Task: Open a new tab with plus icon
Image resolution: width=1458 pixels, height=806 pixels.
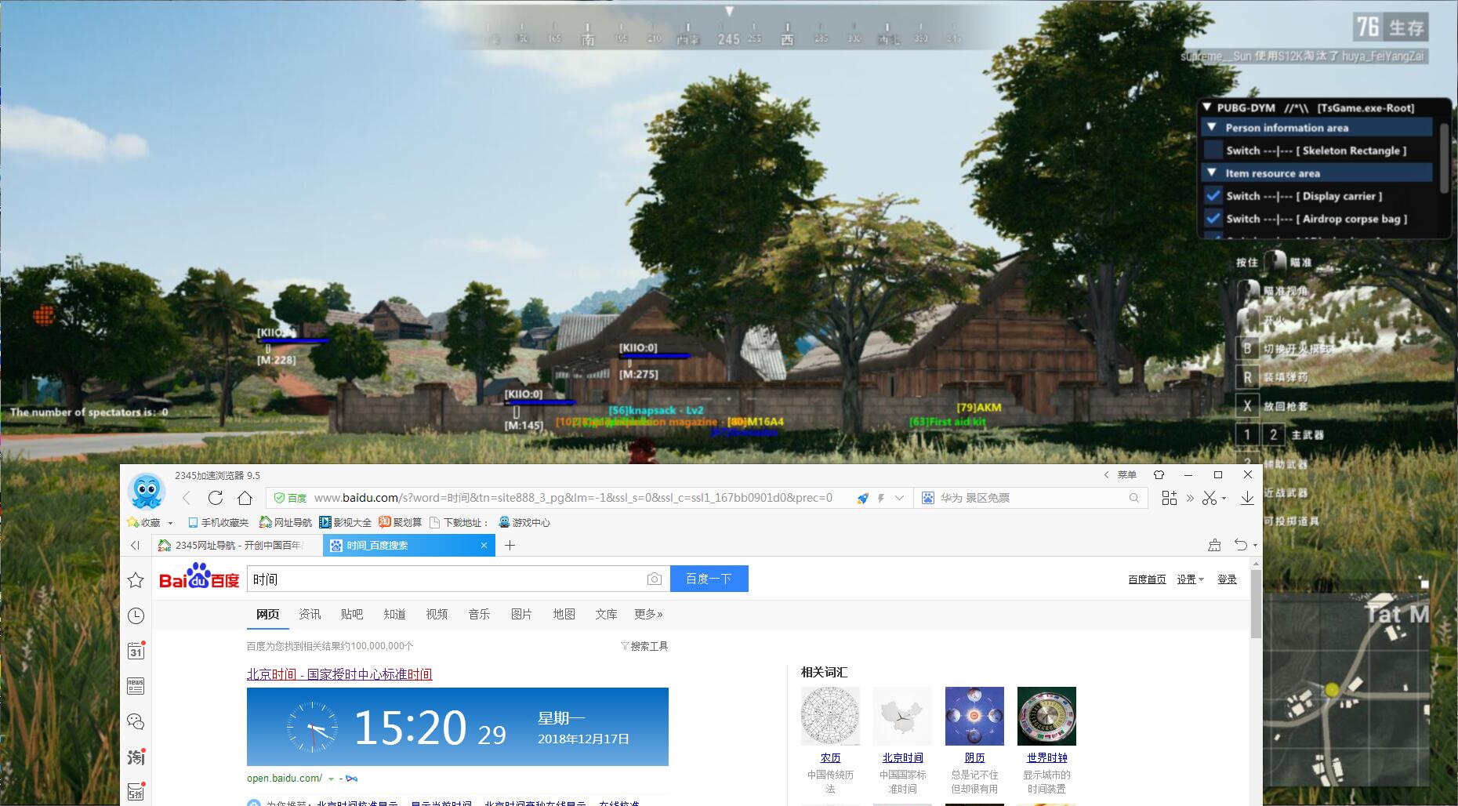Action: (510, 546)
